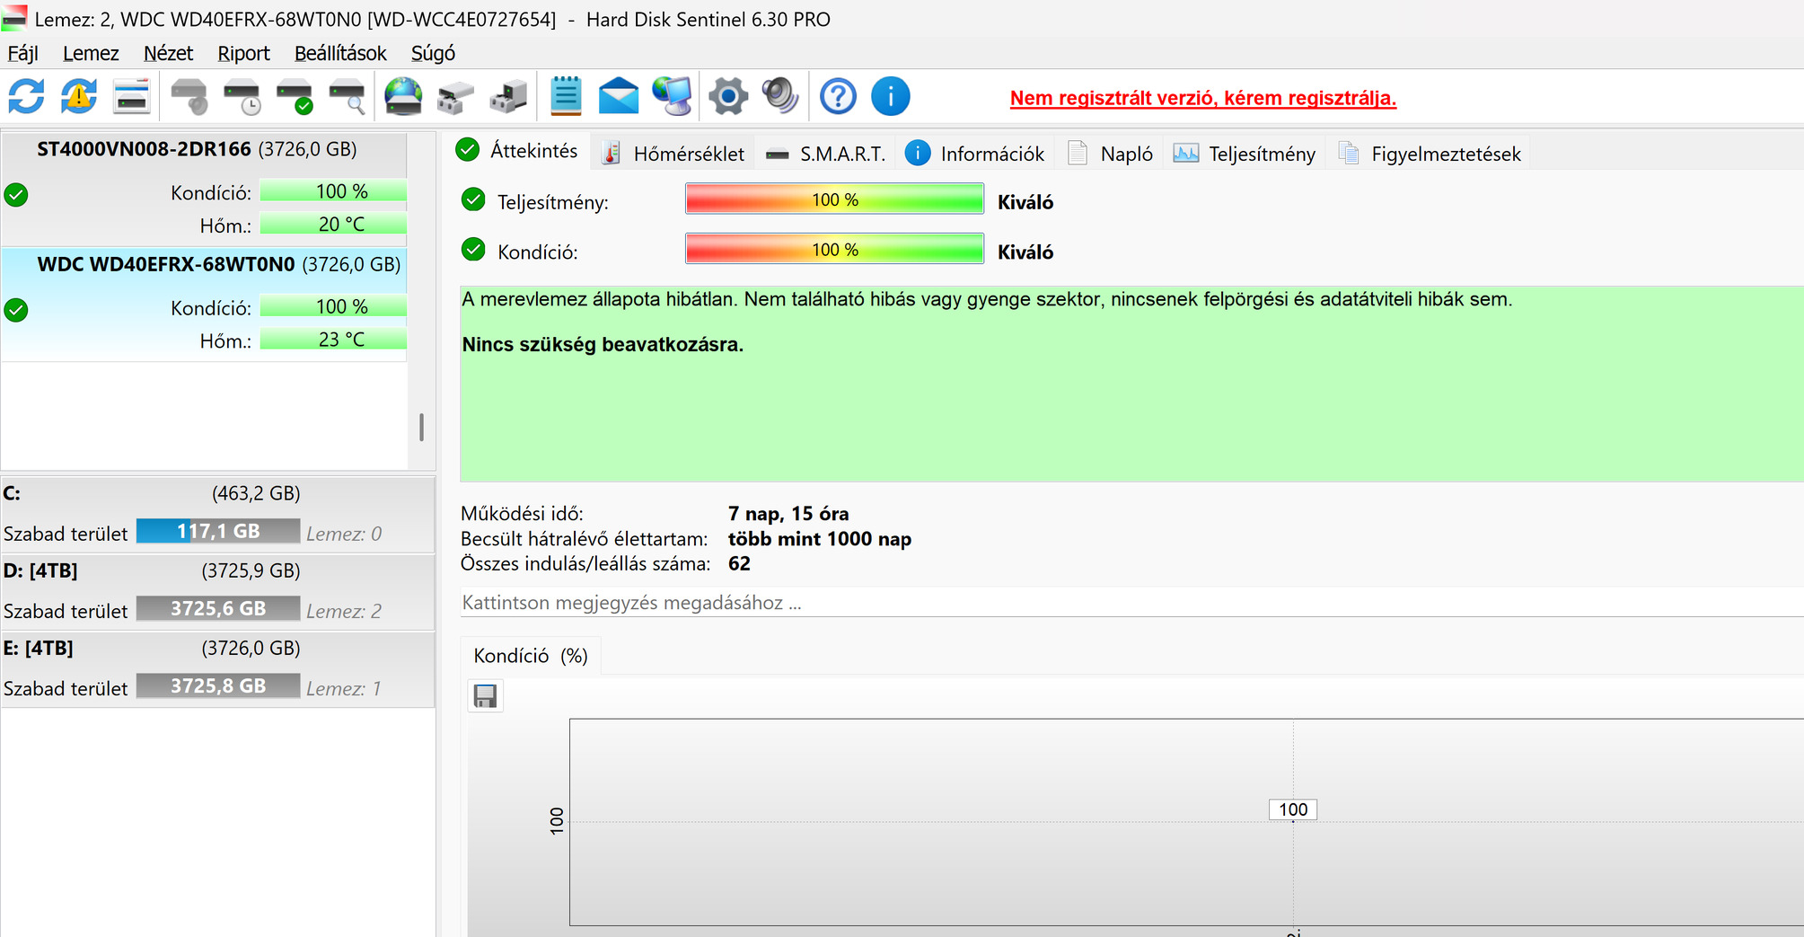Viewport: 1804px width, 937px height.
Task: Open the Fájl menu
Action: [22, 53]
